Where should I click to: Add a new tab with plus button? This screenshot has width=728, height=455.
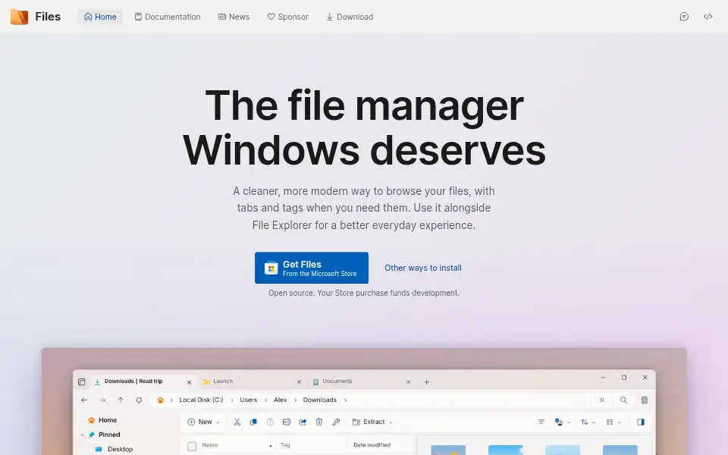click(x=427, y=382)
